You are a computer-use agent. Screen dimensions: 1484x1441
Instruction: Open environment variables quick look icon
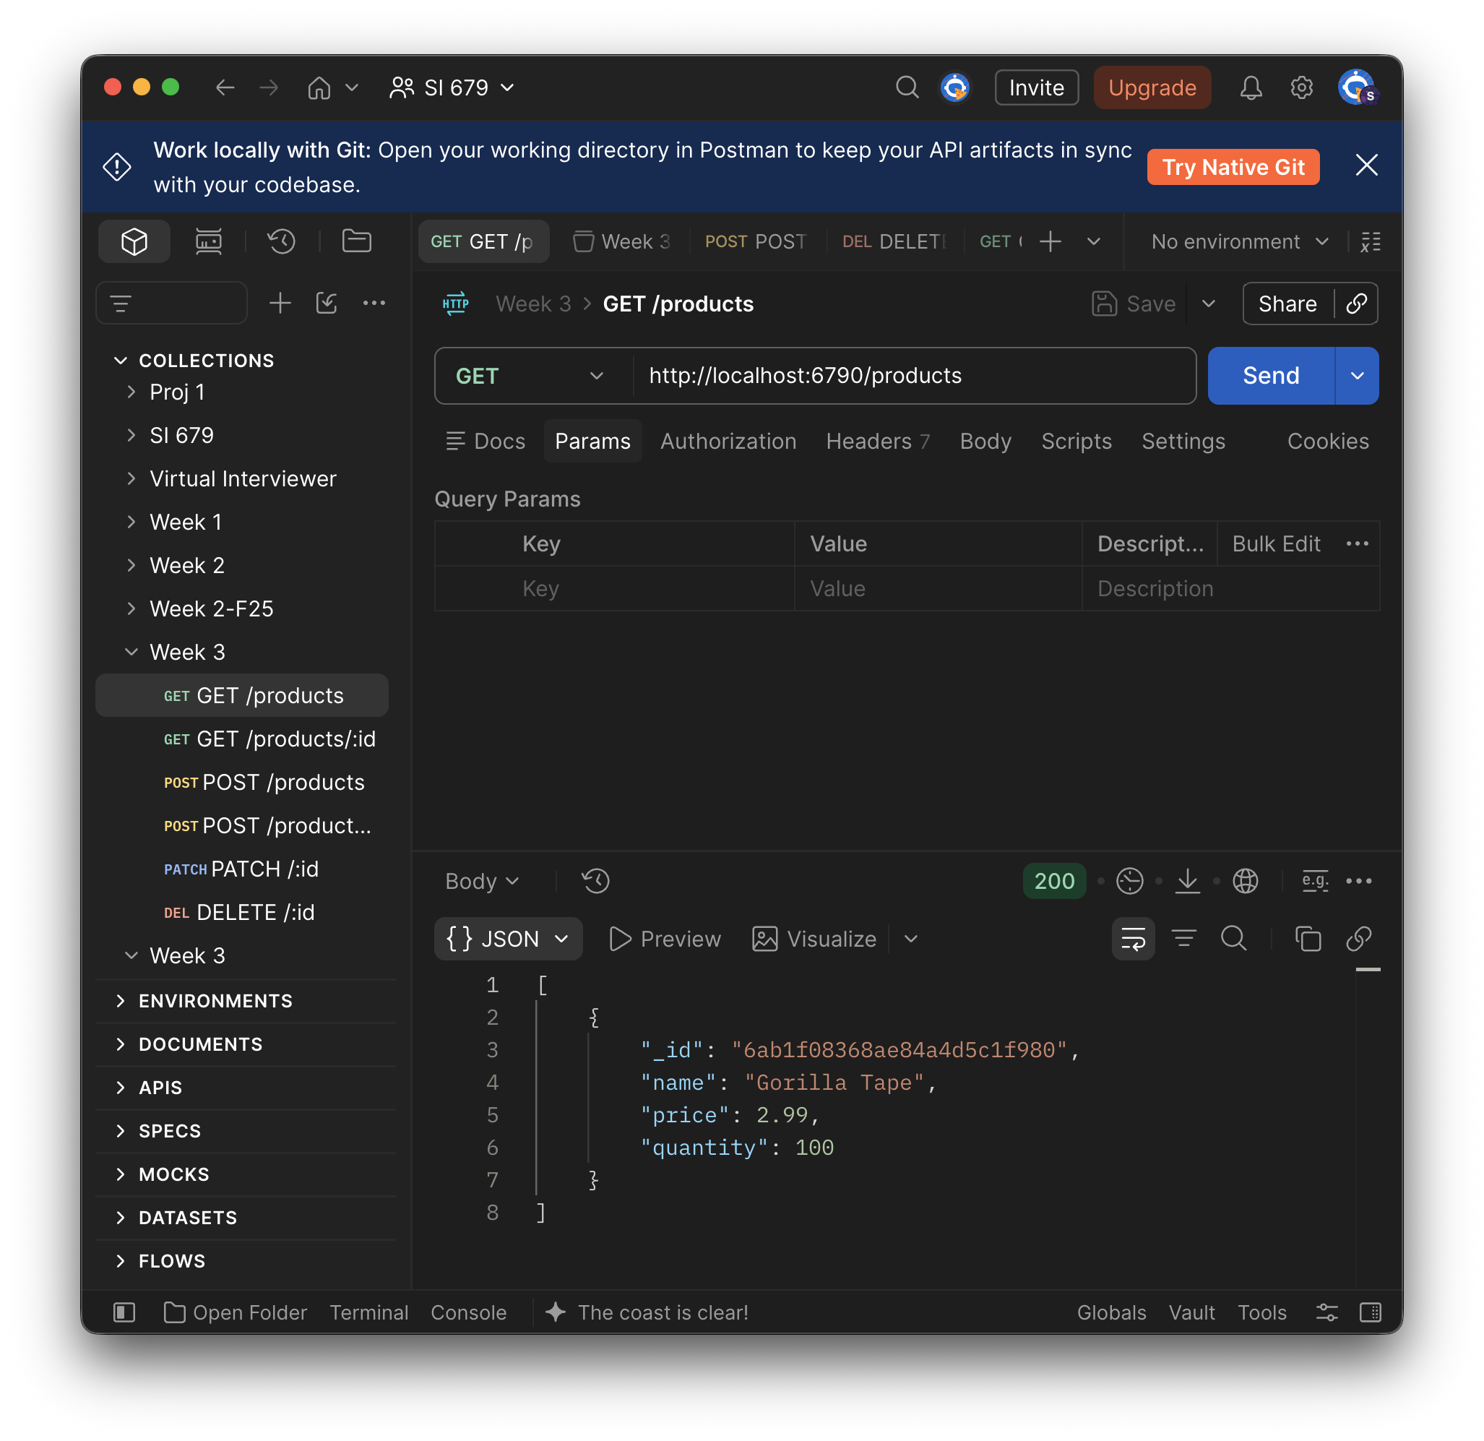[1370, 241]
